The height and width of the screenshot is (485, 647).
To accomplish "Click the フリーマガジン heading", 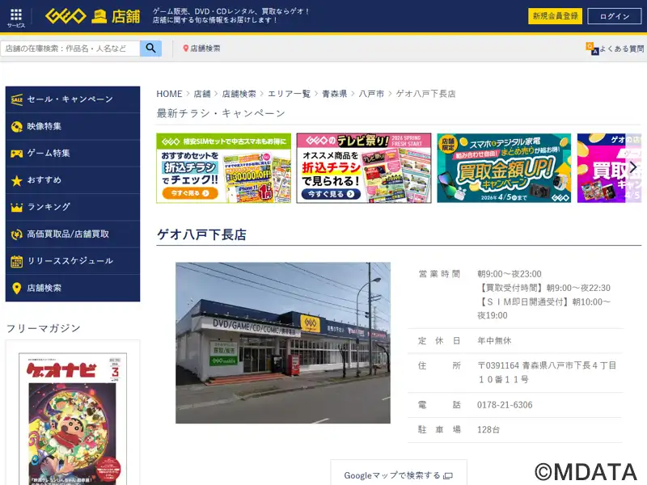I will (x=44, y=328).
